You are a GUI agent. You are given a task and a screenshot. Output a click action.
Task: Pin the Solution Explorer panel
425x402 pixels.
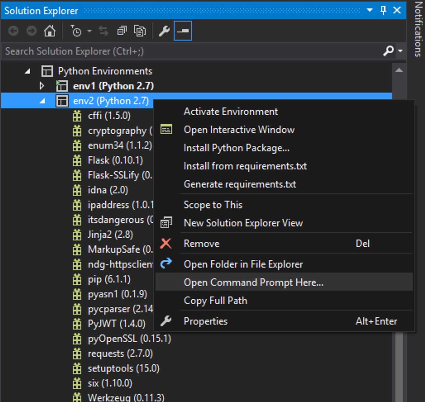point(383,10)
